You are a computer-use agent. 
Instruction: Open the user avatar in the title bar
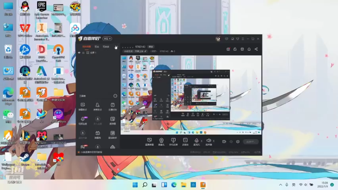[218, 39]
